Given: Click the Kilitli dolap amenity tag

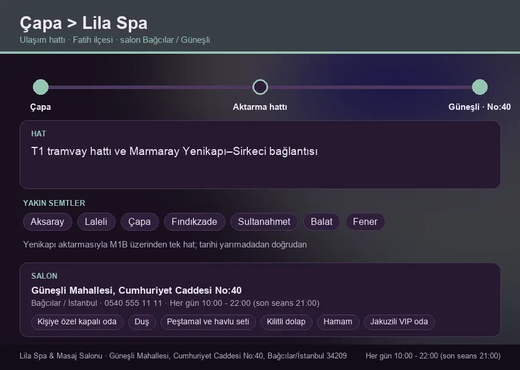Looking at the screenshot, I should point(286,322).
